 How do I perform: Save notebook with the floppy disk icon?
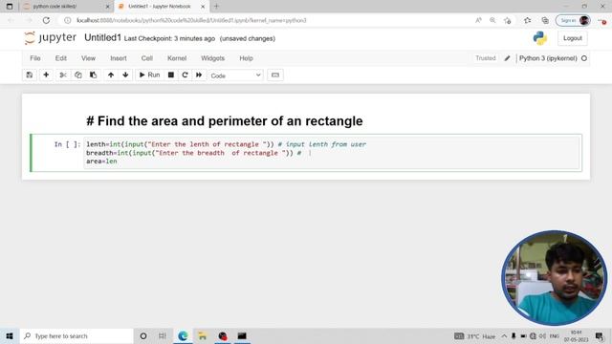(x=30, y=75)
